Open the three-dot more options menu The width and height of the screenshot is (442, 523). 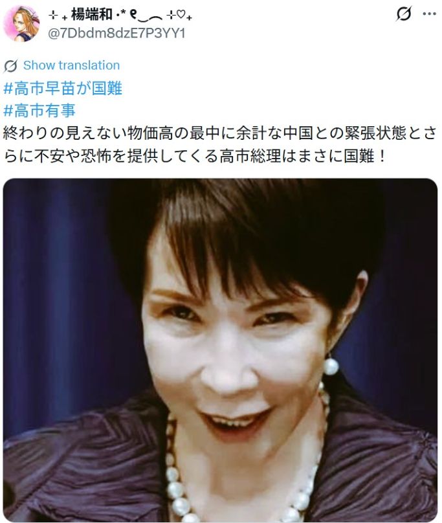(429, 14)
